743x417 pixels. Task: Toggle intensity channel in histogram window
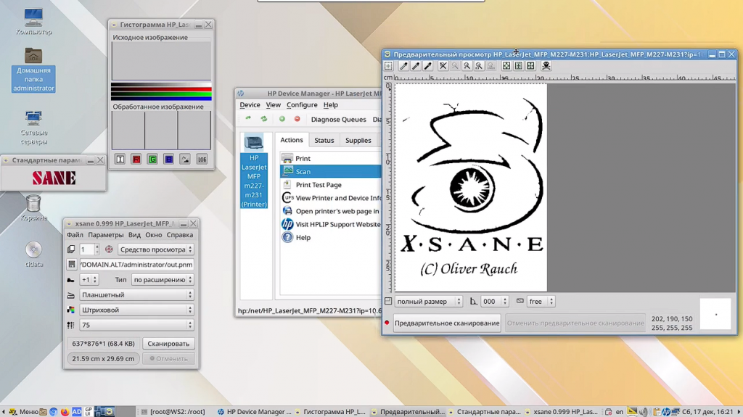point(120,160)
